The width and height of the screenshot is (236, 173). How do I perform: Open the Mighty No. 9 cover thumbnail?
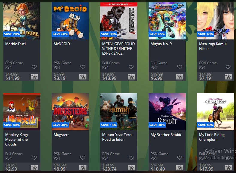click(167, 21)
